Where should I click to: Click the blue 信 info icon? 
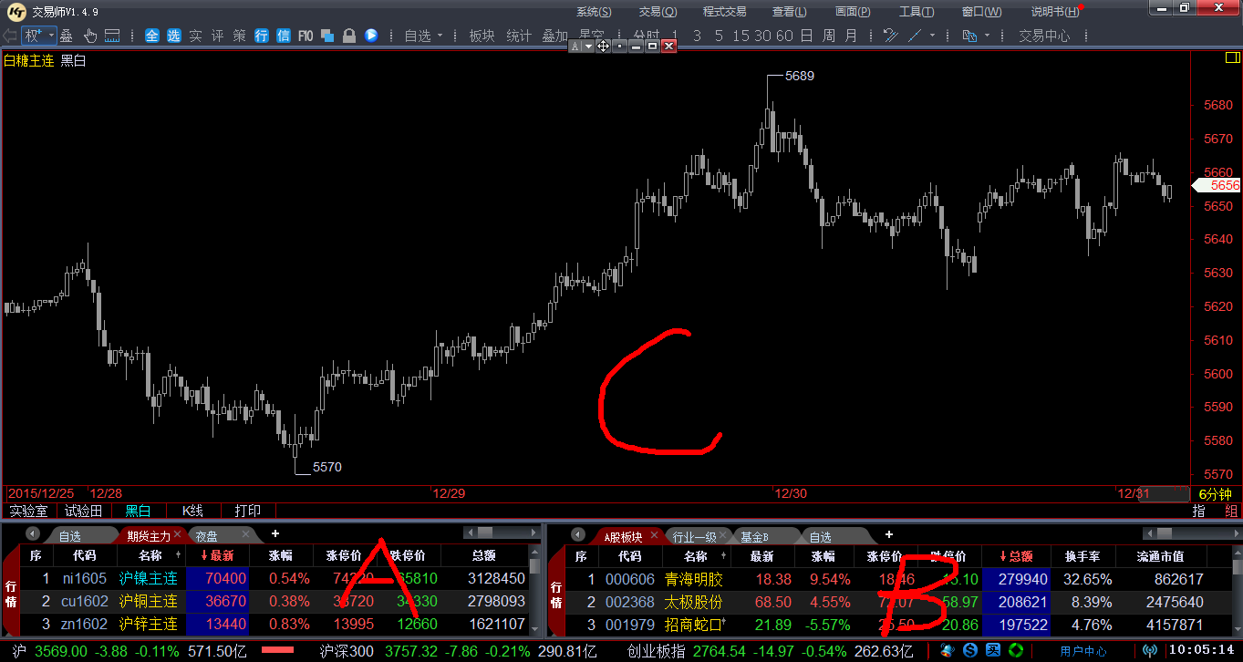click(x=284, y=36)
